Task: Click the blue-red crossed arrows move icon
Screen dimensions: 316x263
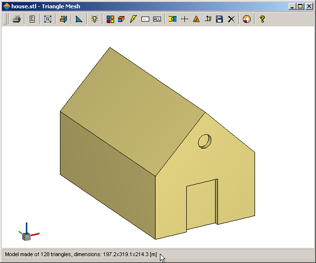Action: (184, 19)
